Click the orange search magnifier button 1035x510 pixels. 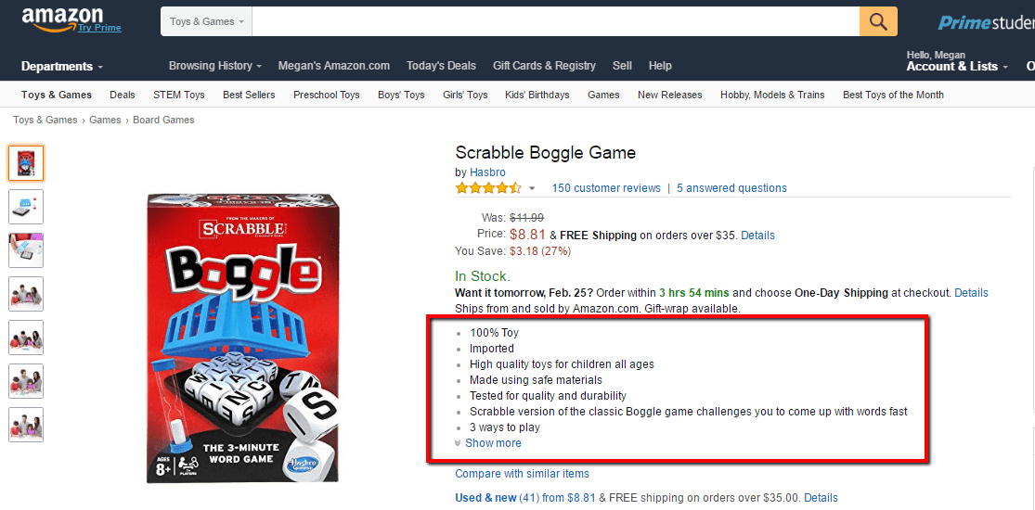point(877,21)
